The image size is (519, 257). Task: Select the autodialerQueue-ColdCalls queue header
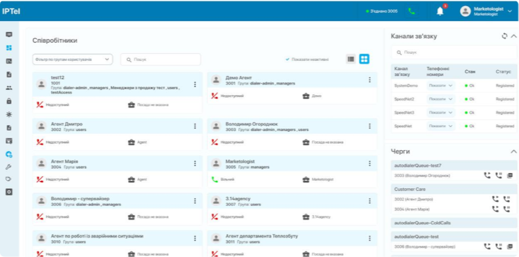pos(454,223)
